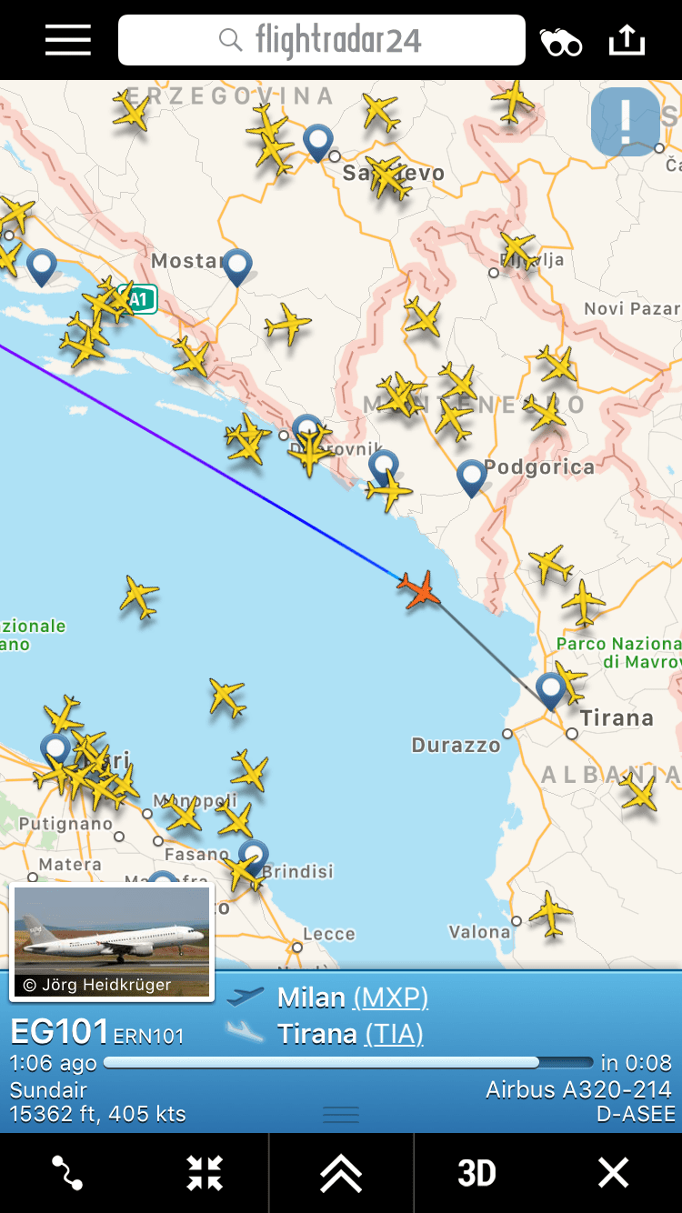Open the Sundair aircraft photo thumbnail
Viewport: 682px width, 1213px height.
(x=112, y=942)
